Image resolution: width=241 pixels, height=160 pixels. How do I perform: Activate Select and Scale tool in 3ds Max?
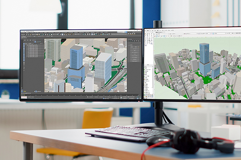[x=49, y=35]
